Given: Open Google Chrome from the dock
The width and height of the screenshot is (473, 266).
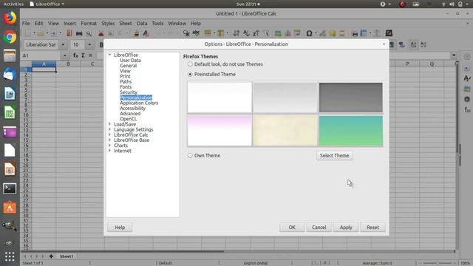Looking at the screenshot, I should 10,37.
